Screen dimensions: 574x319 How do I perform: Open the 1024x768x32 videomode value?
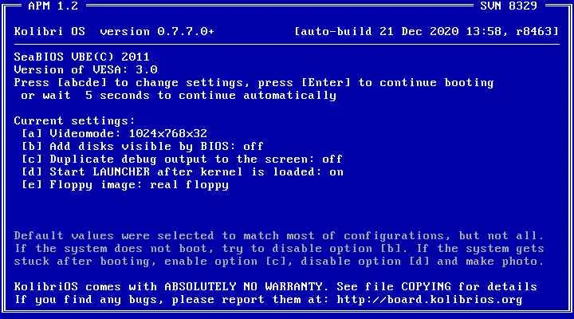pos(168,133)
